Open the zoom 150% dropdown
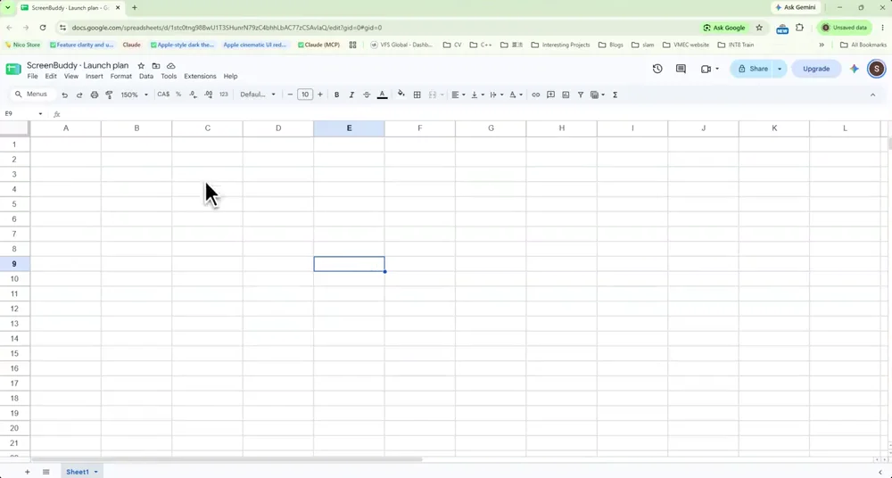Image resolution: width=892 pixels, height=478 pixels. (135, 95)
